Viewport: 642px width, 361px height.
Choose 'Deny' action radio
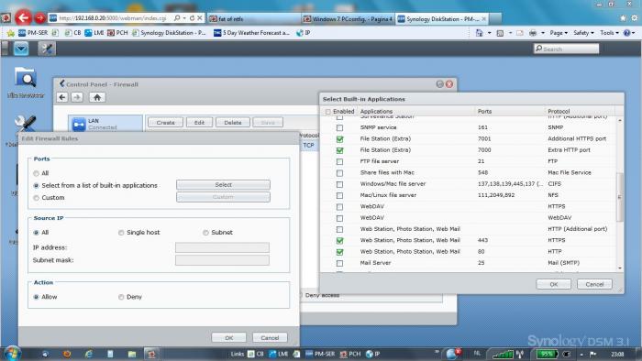[x=121, y=297]
